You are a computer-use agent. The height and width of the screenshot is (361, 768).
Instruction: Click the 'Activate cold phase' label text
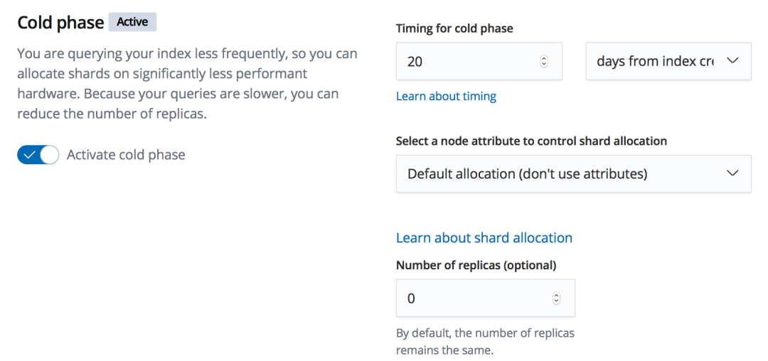coord(126,154)
